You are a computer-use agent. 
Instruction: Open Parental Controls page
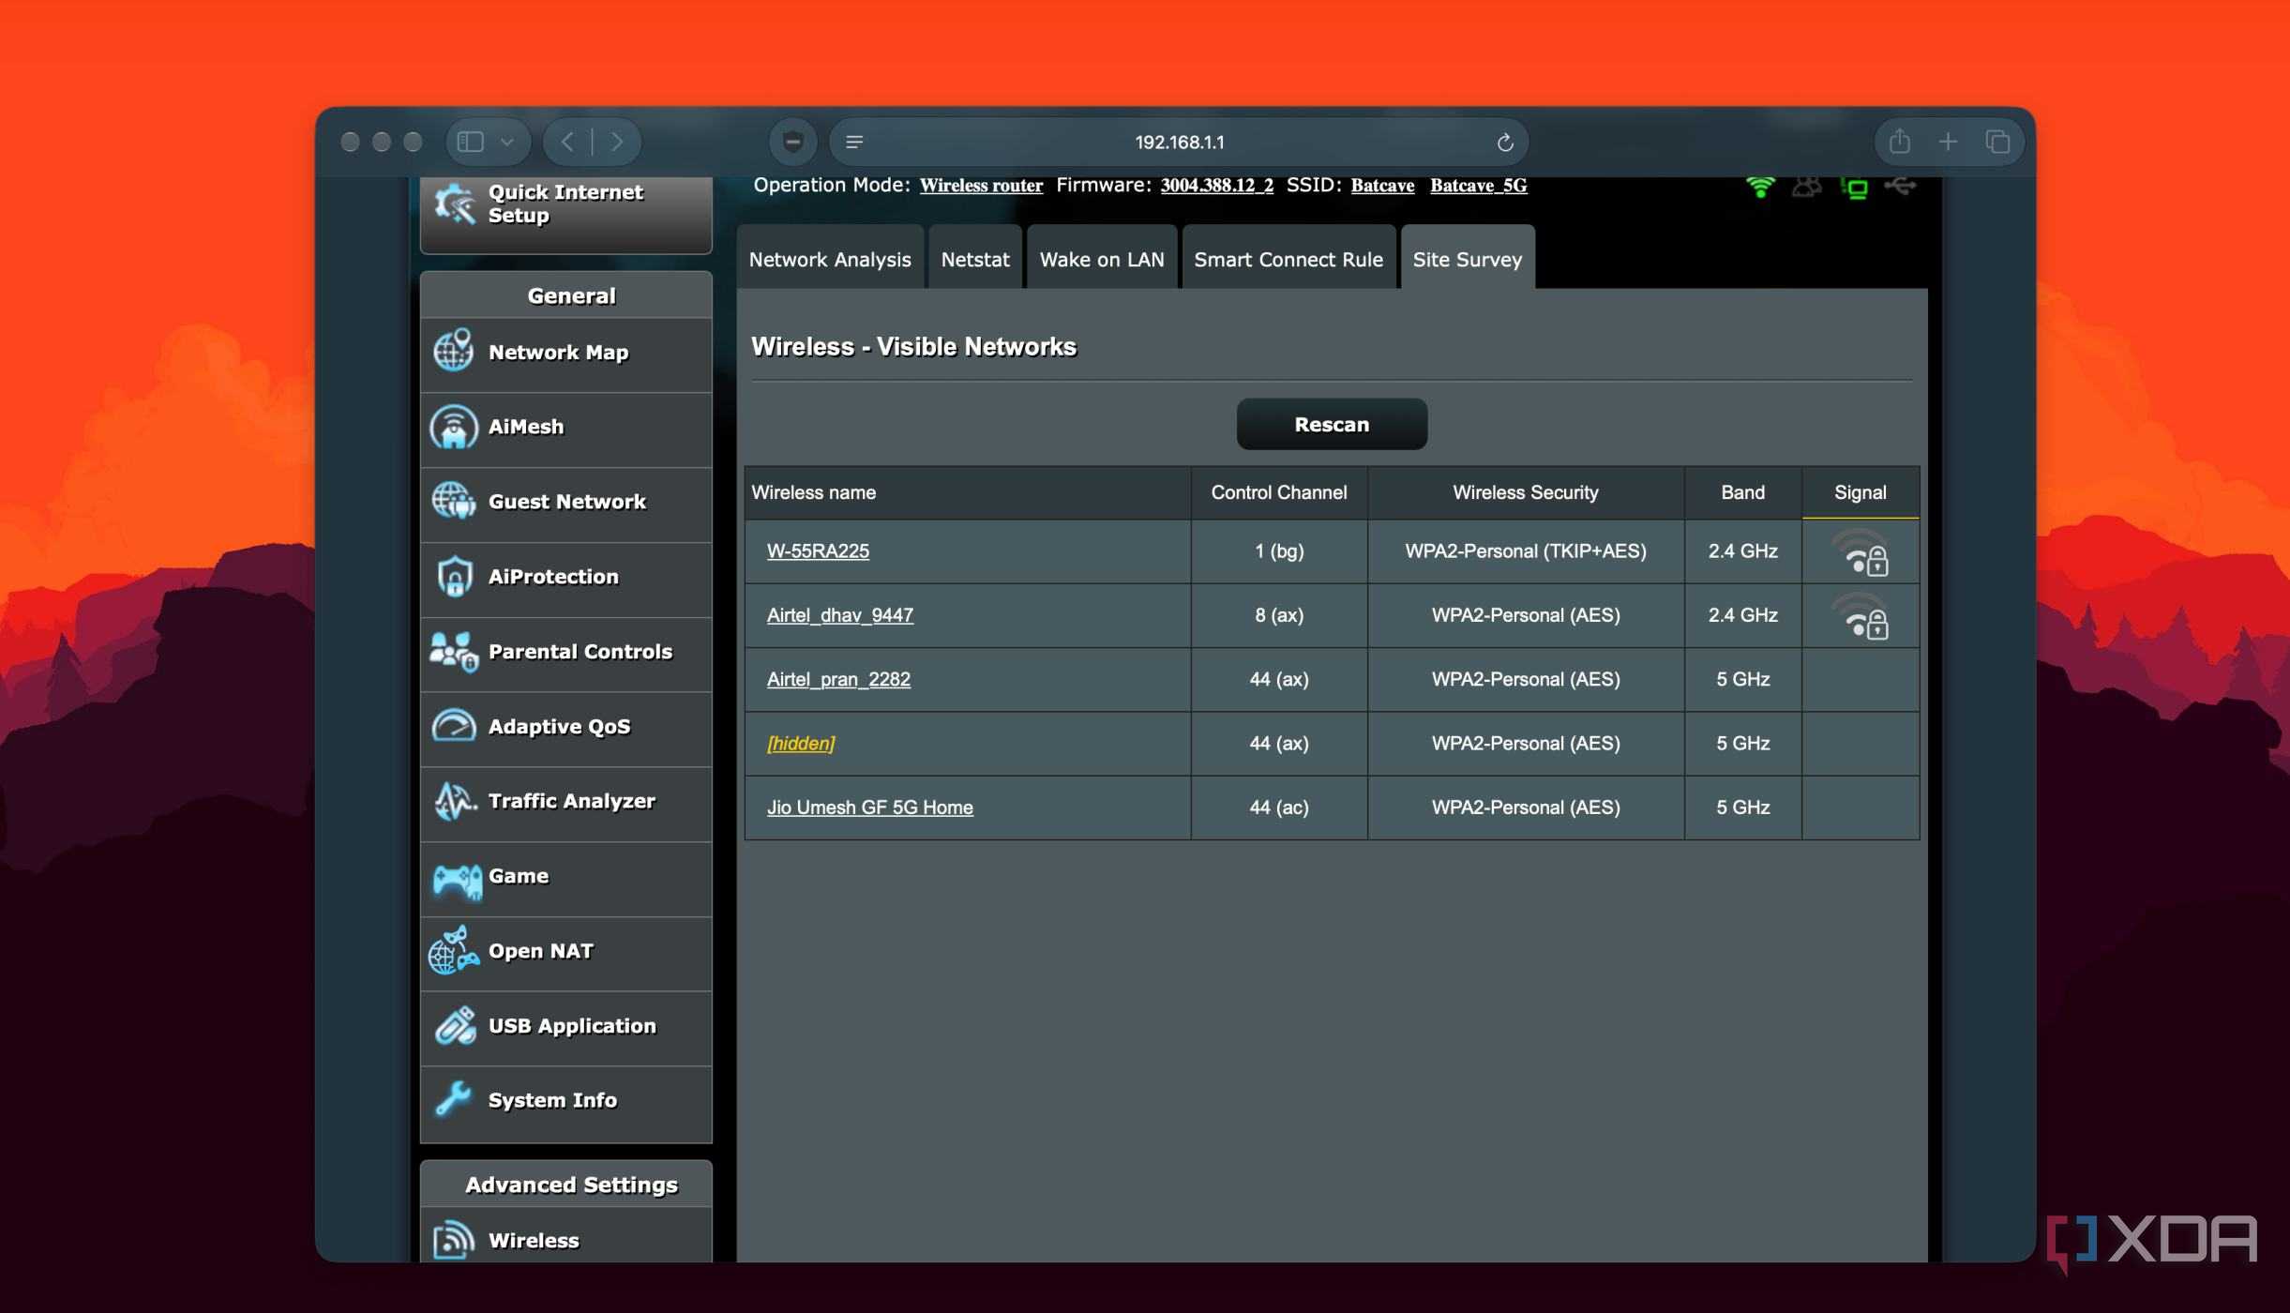(565, 653)
